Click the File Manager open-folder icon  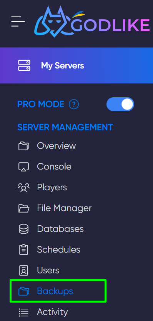point(24,208)
